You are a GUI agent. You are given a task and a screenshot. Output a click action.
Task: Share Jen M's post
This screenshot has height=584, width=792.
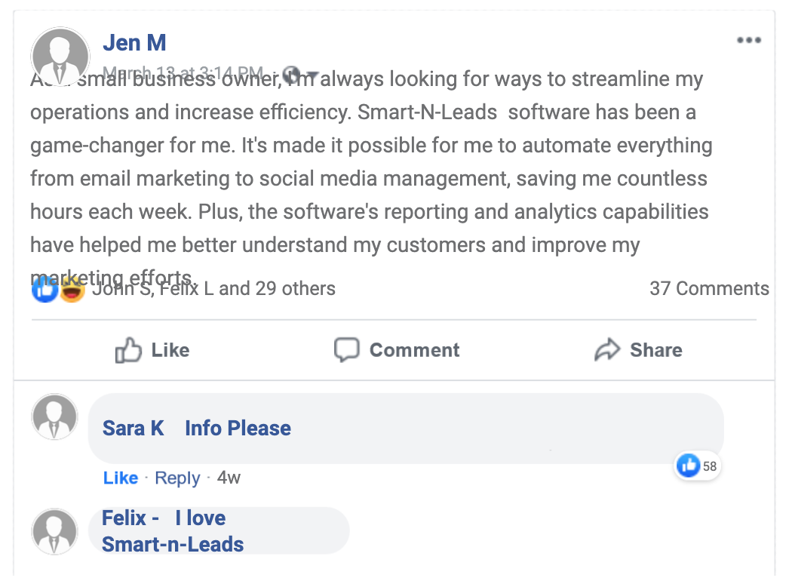(638, 350)
